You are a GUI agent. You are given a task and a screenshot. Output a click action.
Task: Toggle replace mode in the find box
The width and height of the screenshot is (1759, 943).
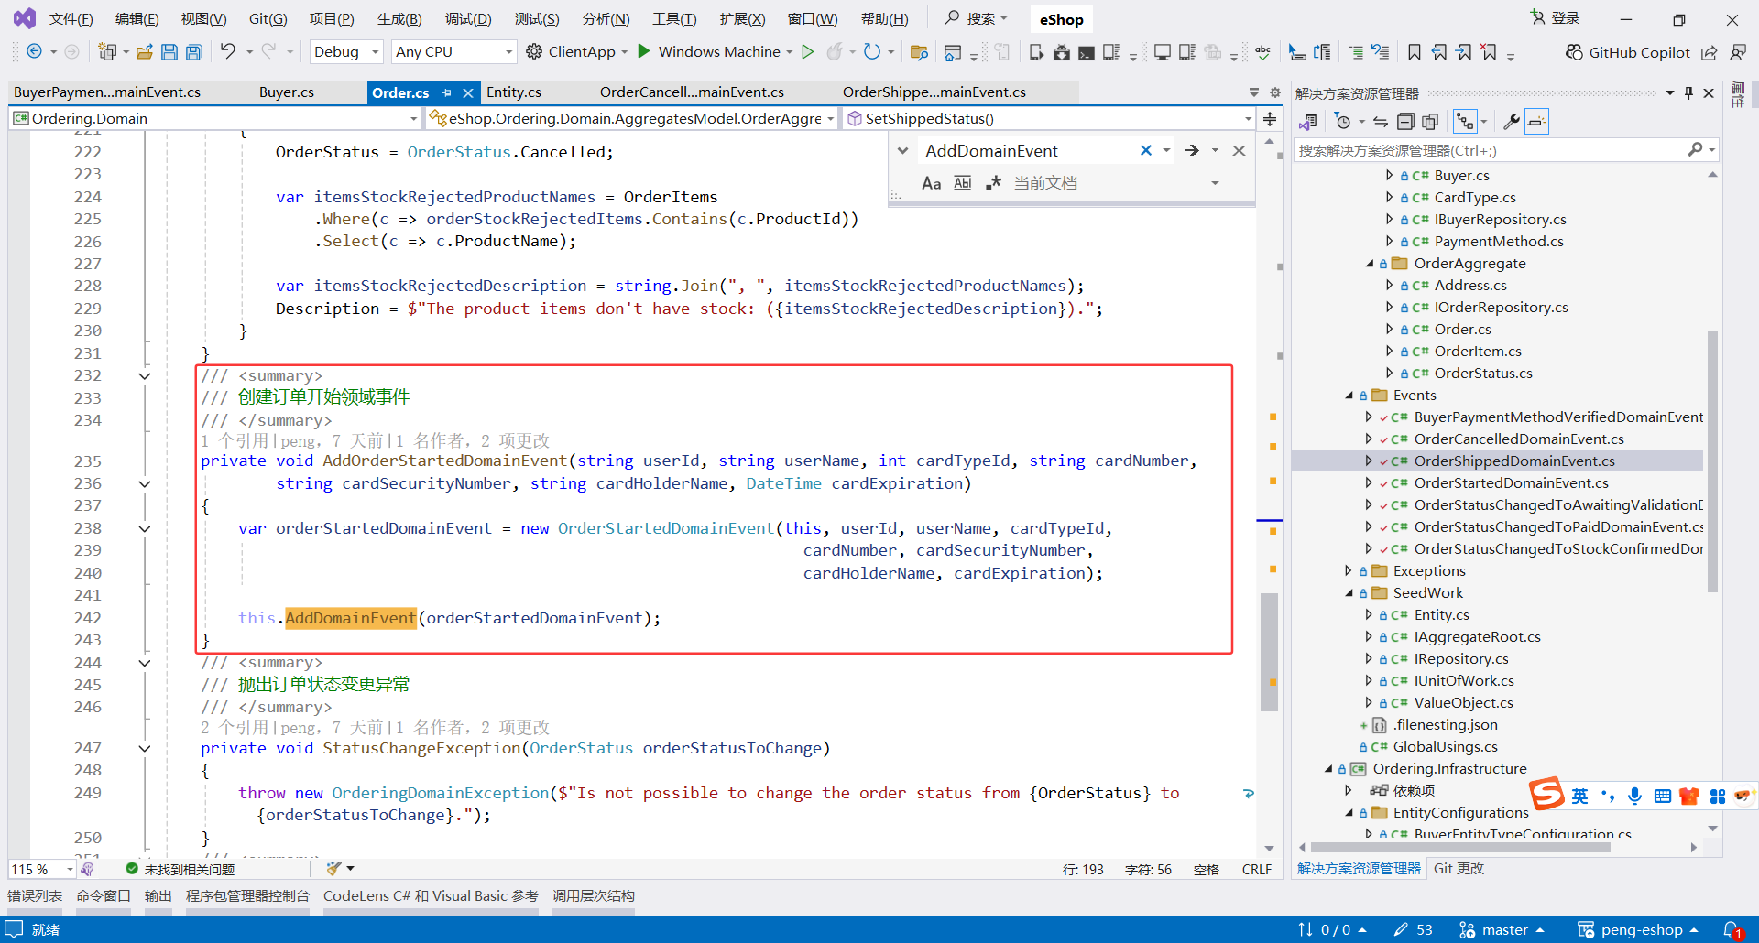pyautogui.click(x=902, y=151)
